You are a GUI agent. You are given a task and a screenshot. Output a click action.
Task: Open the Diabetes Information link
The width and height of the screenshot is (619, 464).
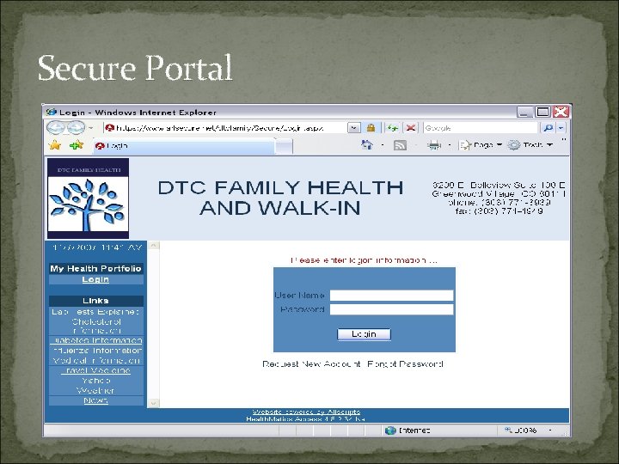[x=96, y=340]
